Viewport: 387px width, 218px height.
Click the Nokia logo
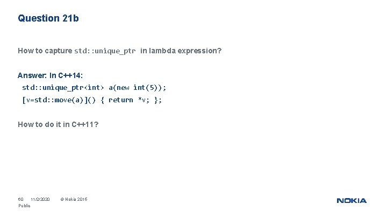(352, 200)
